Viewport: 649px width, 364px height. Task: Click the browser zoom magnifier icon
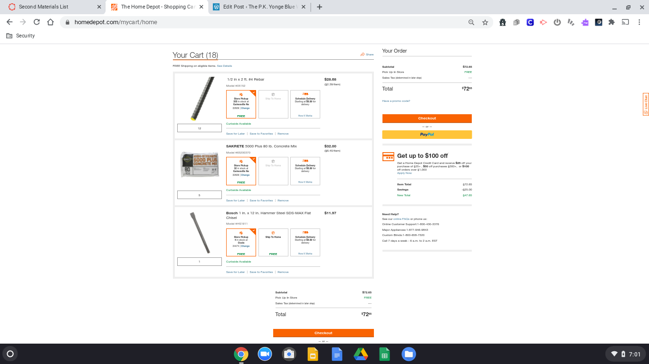tap(471, 22)
